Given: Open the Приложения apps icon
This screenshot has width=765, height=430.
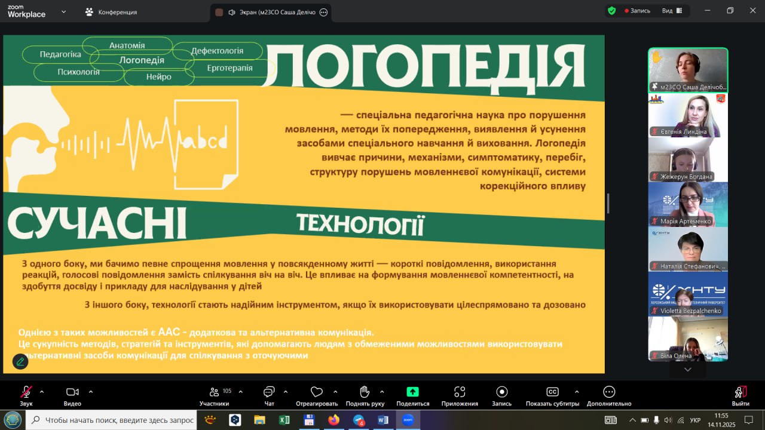Looking at the screenshot, I should point(459,392).
